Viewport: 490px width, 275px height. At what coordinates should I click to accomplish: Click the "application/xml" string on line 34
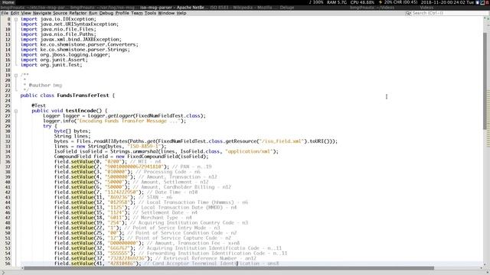[x=249, y=151]
